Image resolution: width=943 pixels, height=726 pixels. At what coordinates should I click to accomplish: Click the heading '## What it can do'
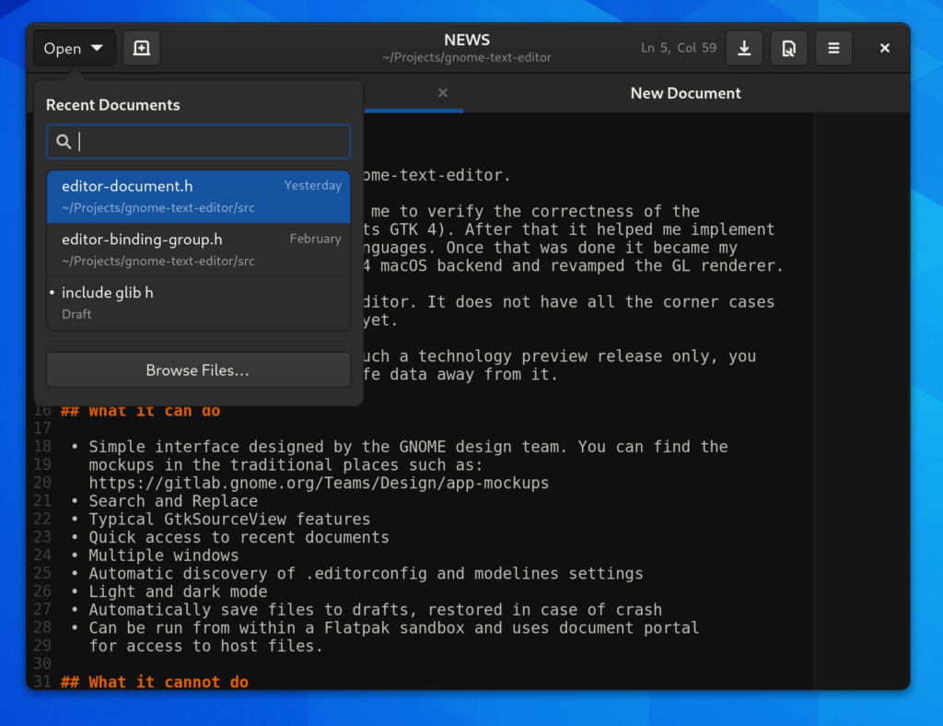140,411
